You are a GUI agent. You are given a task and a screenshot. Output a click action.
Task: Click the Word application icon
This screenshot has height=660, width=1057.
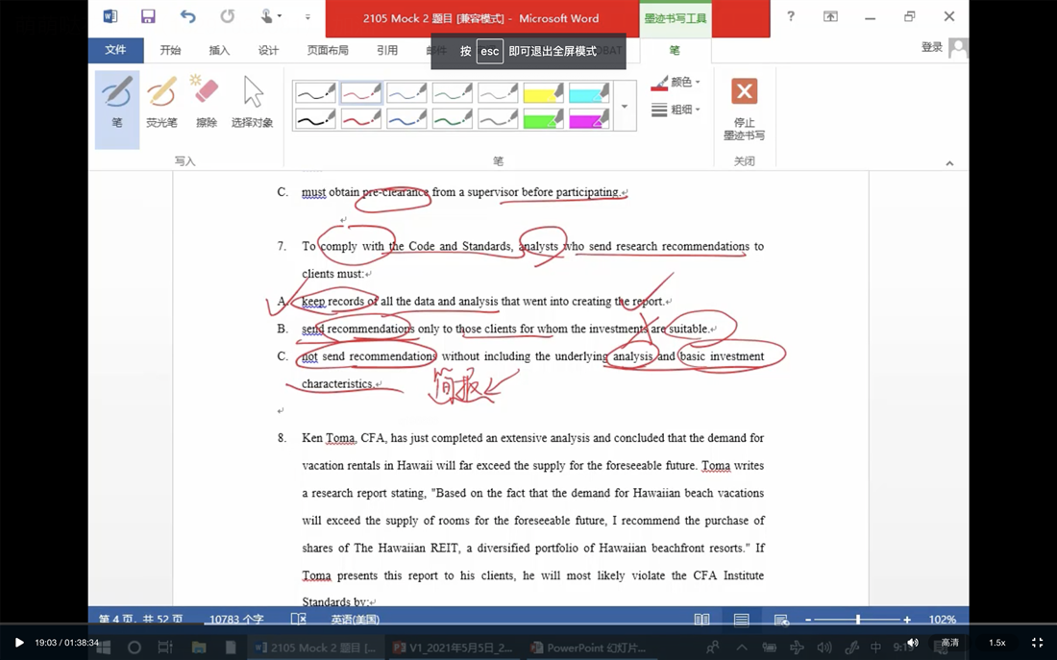click(110, 17)
